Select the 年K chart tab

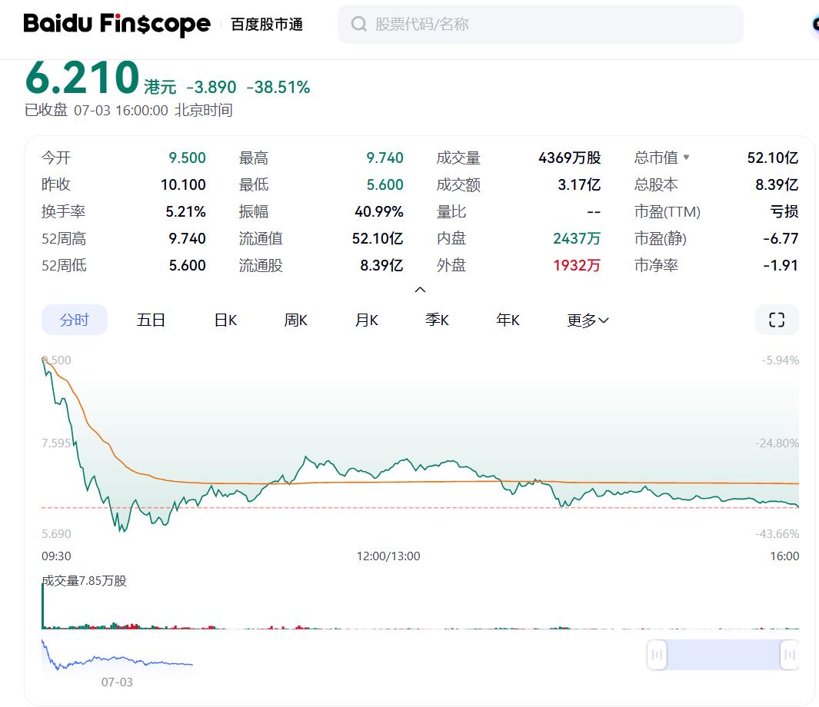tap(508, 320)
